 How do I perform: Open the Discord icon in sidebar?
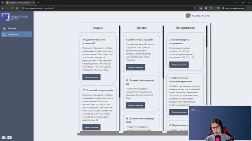(4, 137)
